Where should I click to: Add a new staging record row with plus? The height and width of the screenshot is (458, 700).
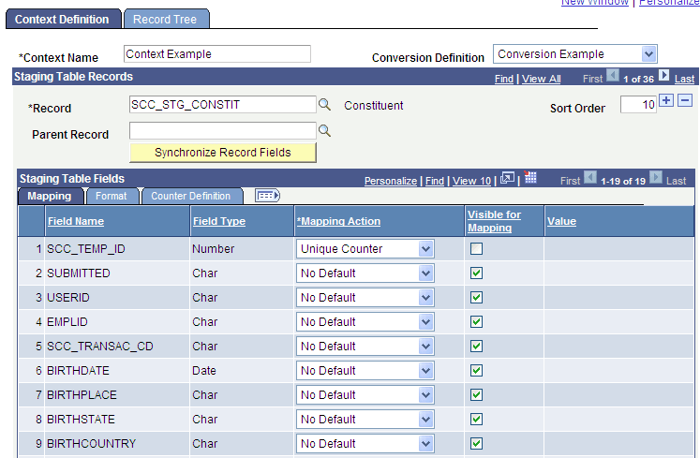coord(666,100)
